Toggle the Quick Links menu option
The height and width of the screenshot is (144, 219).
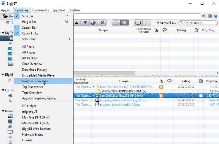pyautogui.click(x=43, y=33)
